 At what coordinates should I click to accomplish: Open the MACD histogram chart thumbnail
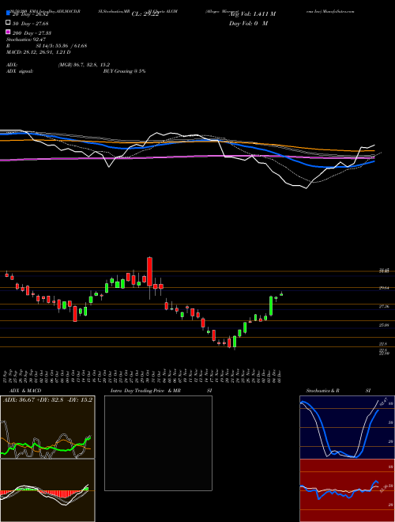(x=47, y=490)
